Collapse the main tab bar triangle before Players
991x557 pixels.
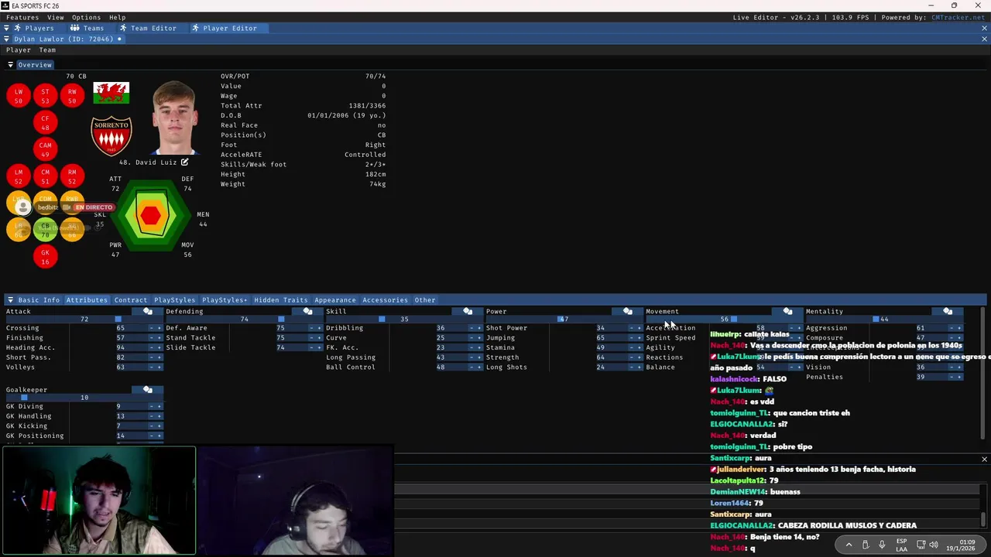click(6, 28)
